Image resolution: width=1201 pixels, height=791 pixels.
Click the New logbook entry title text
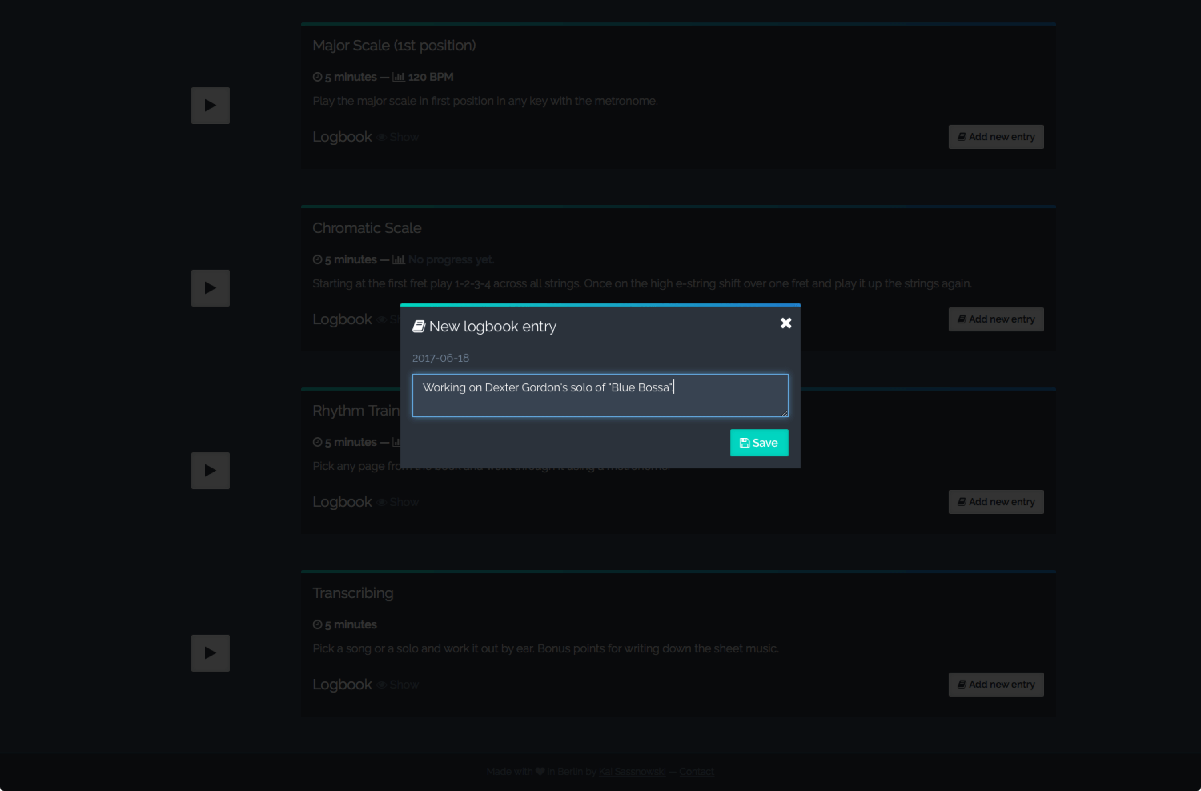click(x=492, y=326)
